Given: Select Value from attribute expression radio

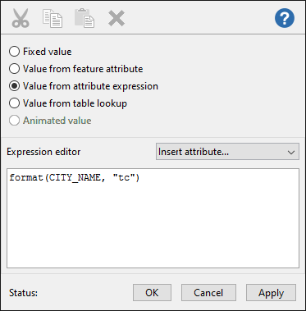Looking at the screenshot, I should pyautogui.click(x=14, y=86).
